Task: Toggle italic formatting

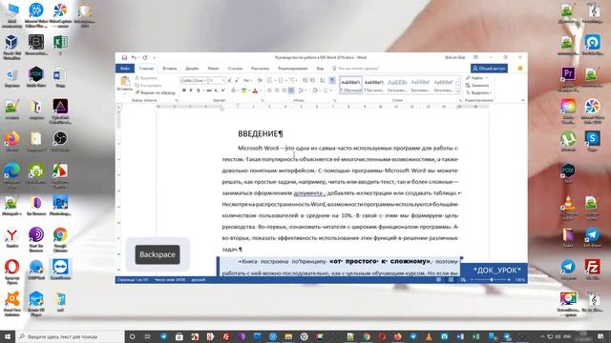Action: click(x=191, y=91)
